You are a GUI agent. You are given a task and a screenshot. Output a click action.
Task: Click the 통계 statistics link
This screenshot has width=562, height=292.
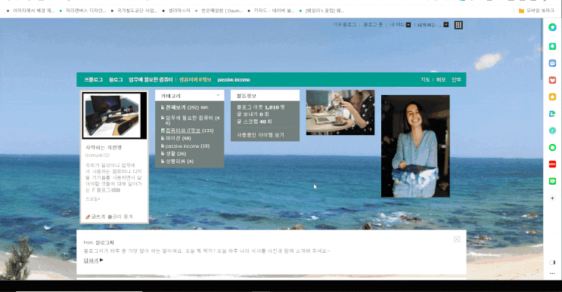[x=128, y=217]
